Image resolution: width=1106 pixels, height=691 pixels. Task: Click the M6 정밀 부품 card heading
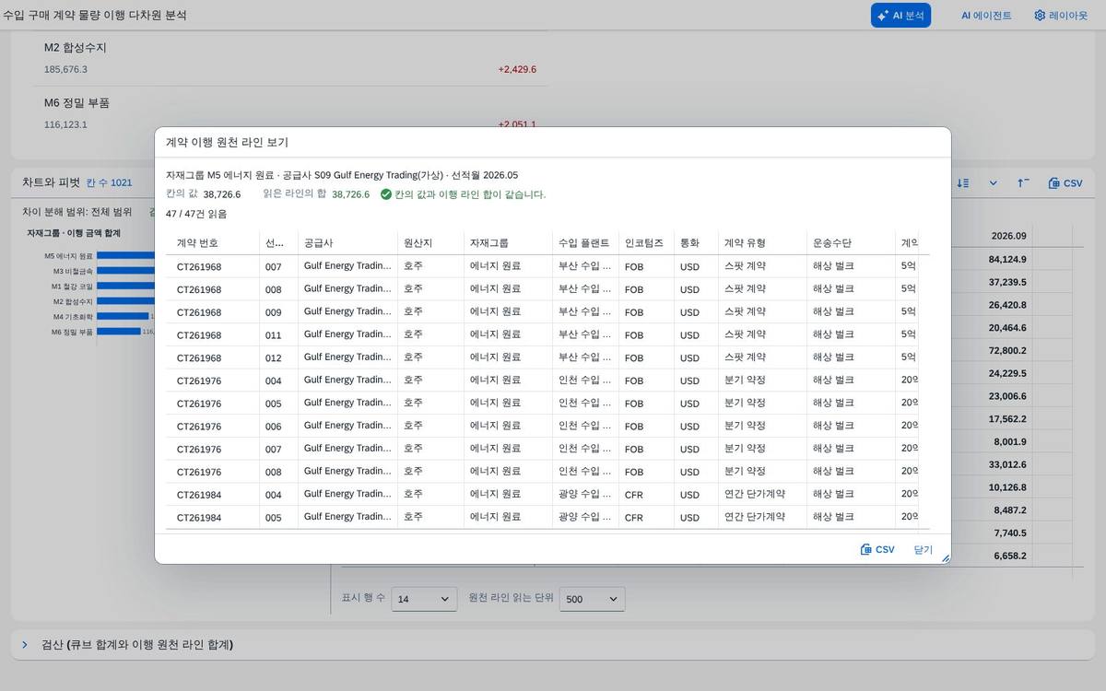[x=77, y=103]
